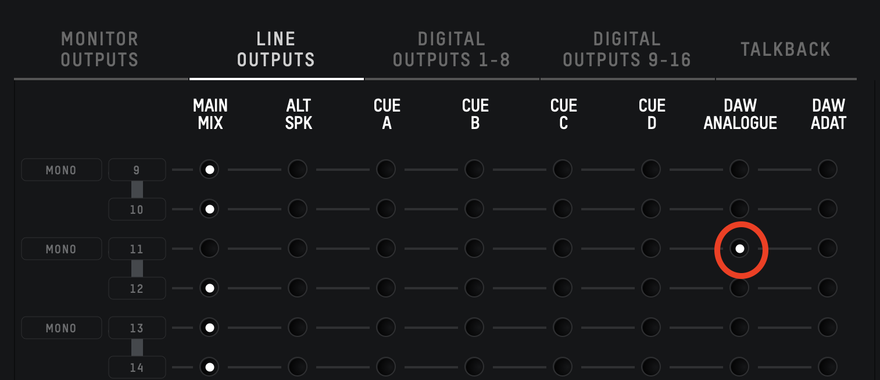Route channel 14 to DAW ADAT
The height and width of the screenshot is (380, 880).
click(x=828, y=367)
